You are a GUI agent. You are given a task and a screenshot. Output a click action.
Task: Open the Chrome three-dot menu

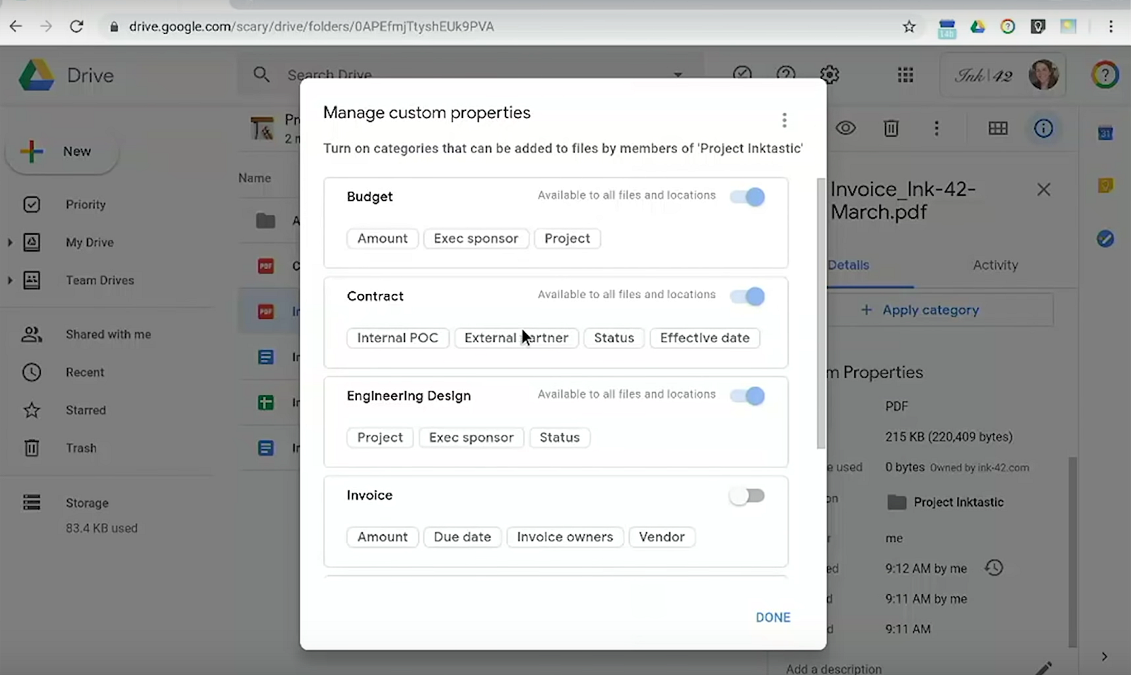[x=1111, y=27]
